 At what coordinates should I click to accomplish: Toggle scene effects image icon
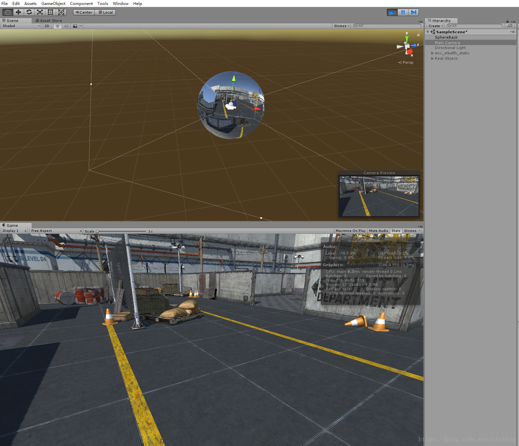click(75, 26)
